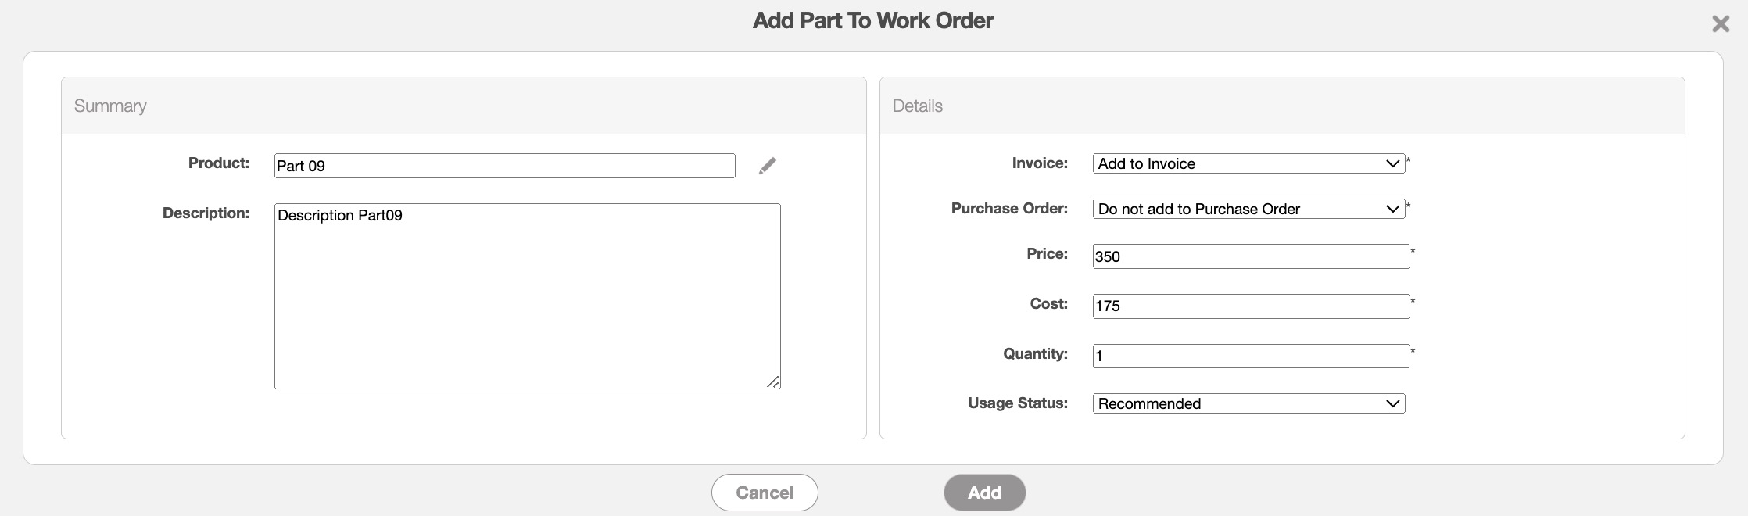Click the Product label

click(x=218, y=163)
